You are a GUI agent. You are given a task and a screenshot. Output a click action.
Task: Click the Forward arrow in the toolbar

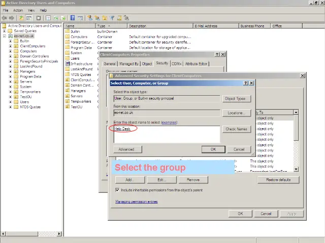(12, 18)
